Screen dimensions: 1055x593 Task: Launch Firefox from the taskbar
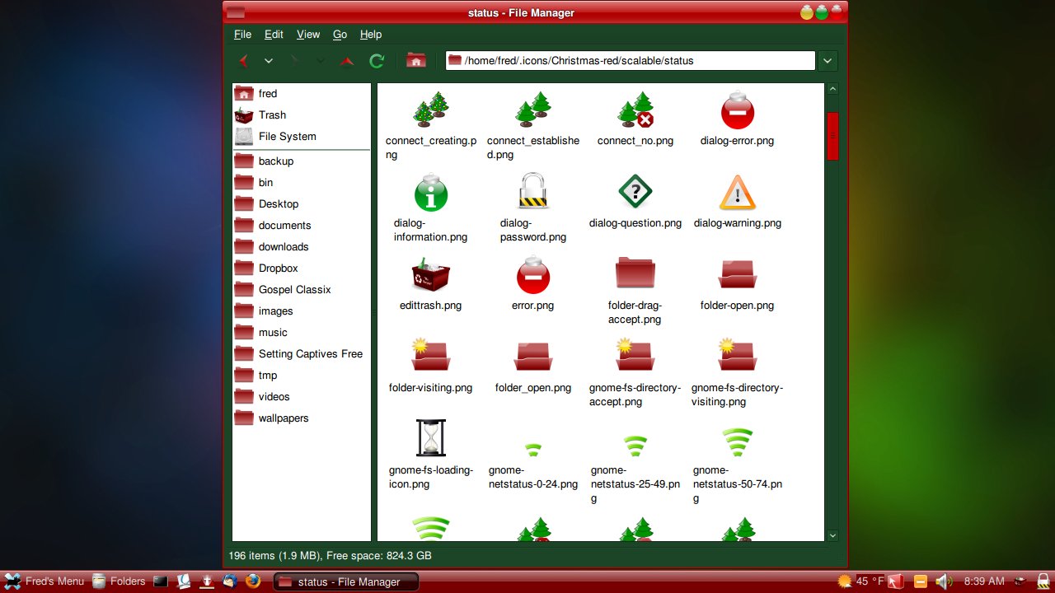click(253, 581)
